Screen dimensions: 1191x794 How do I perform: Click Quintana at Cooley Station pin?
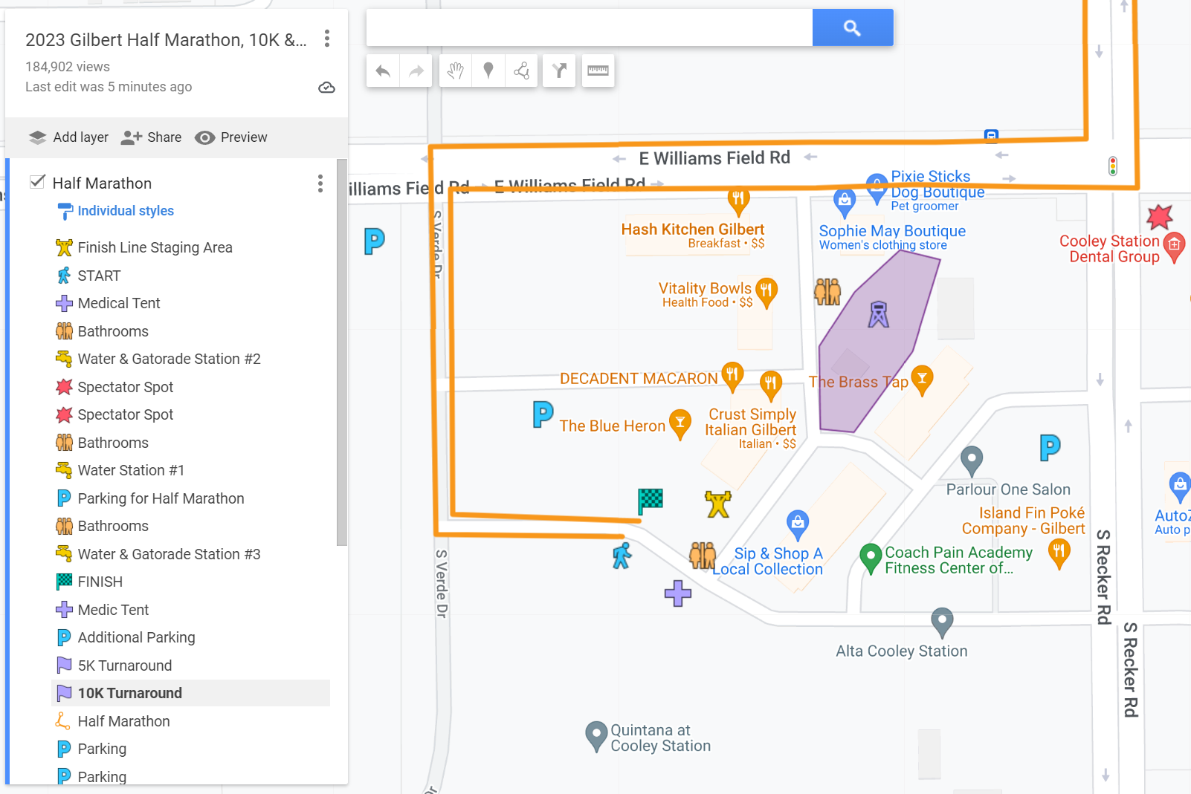pyautogui.click(x=596, y=735)
